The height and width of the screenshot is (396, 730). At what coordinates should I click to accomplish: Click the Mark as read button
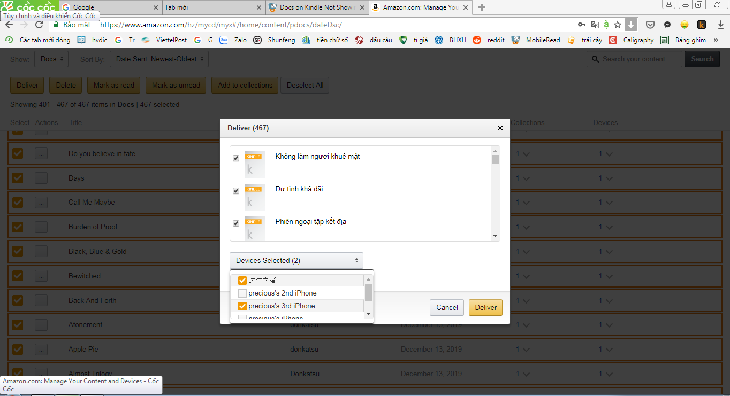pyautogui.click(x=114, y=85)
